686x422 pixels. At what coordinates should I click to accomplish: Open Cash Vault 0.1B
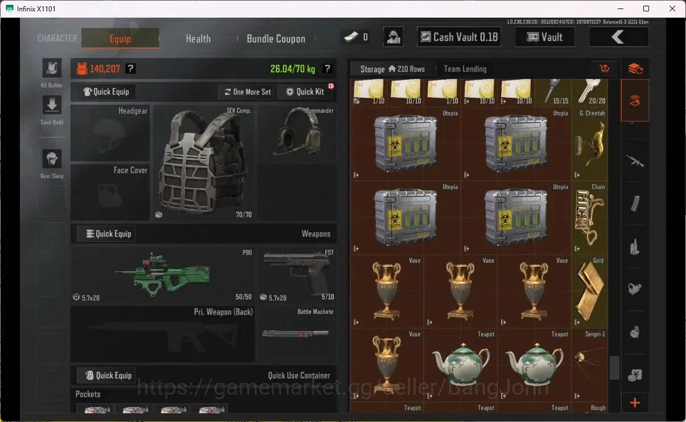[x=459, y=37]
